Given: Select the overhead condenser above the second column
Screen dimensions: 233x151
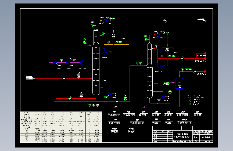Looking at the screenshot, I should click(x=159, y=35).
